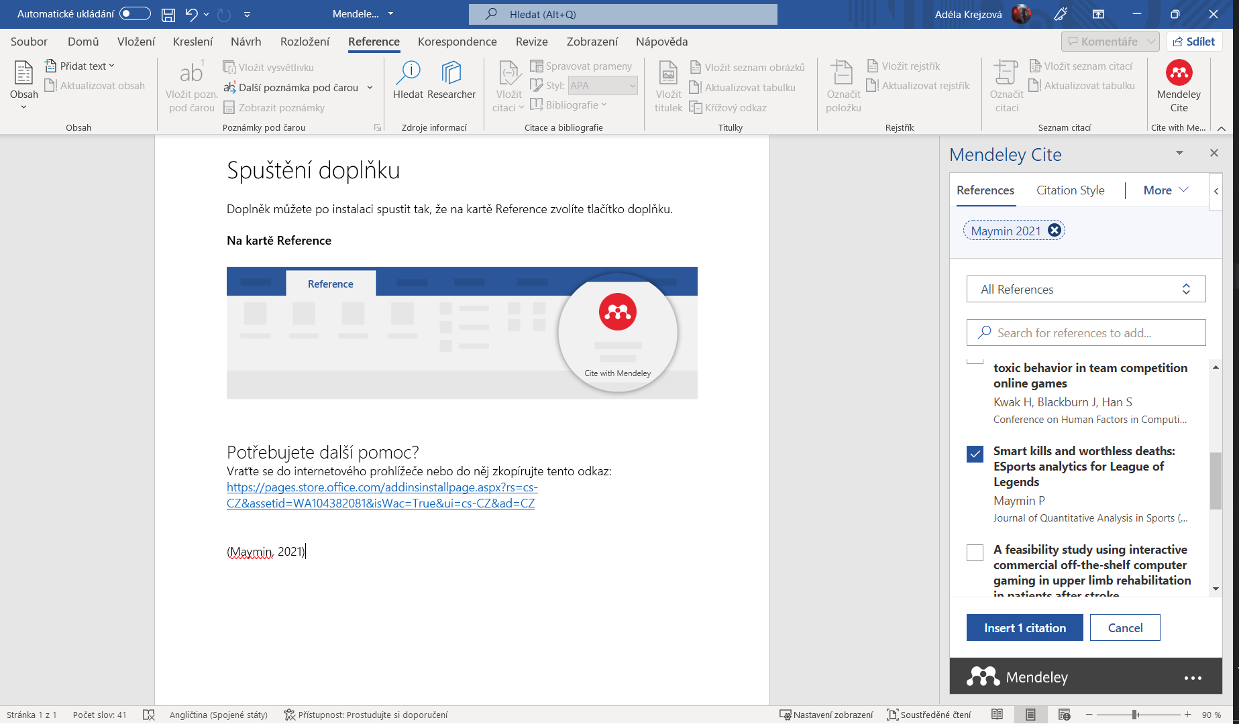Switch to the Korespondence tab
This screenshot has height=724, width=1239.
click(x=457, y=42)
